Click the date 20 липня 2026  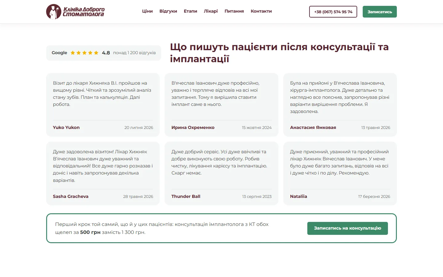point(139,127)
